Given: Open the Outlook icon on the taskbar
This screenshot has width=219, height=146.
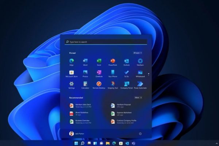Looking at the screenshot, I should (x=127, y=143).
